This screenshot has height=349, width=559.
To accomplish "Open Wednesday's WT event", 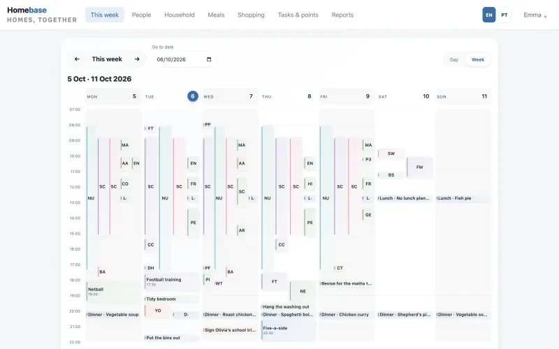I will click(x=219, y=283).
